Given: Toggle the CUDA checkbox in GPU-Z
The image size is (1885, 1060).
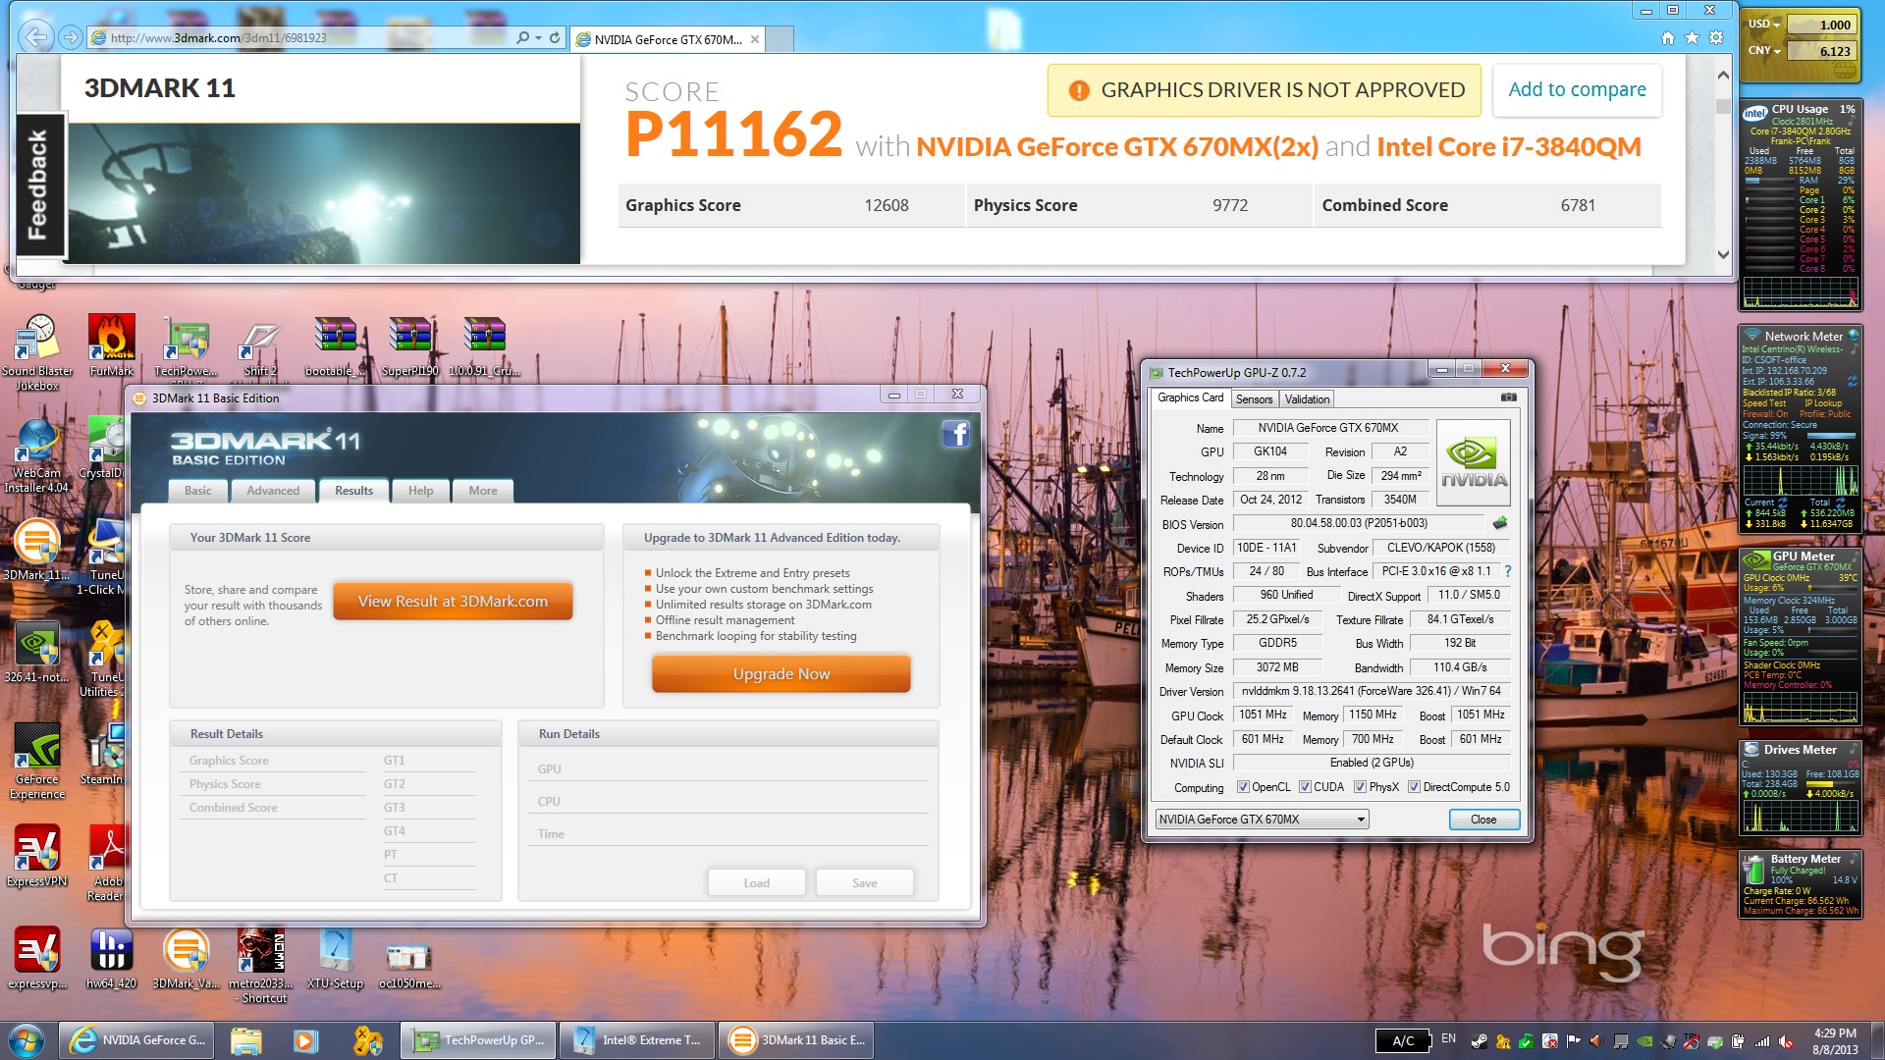Looking at the screenshot, I should point(1305,787).
